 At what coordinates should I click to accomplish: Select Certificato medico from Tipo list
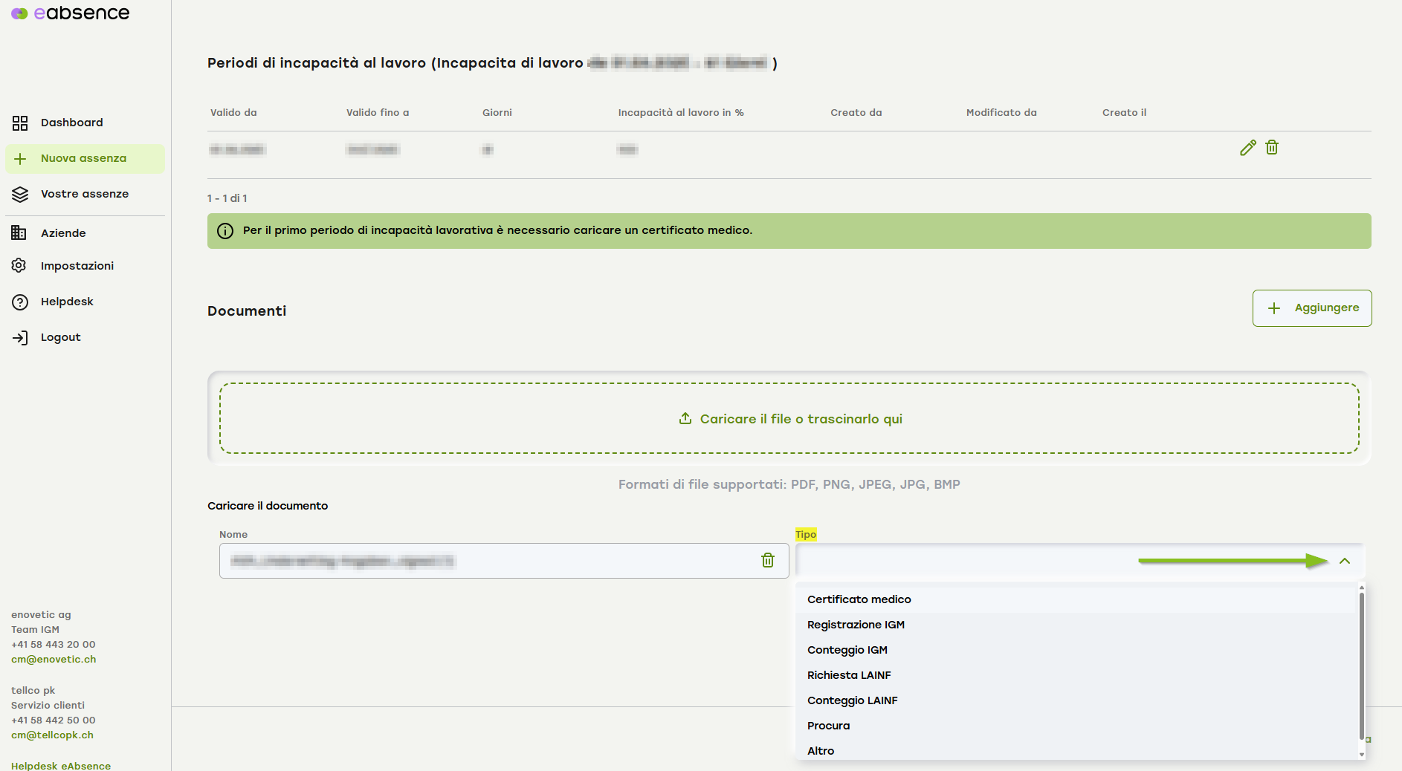[x=859, y=599]
